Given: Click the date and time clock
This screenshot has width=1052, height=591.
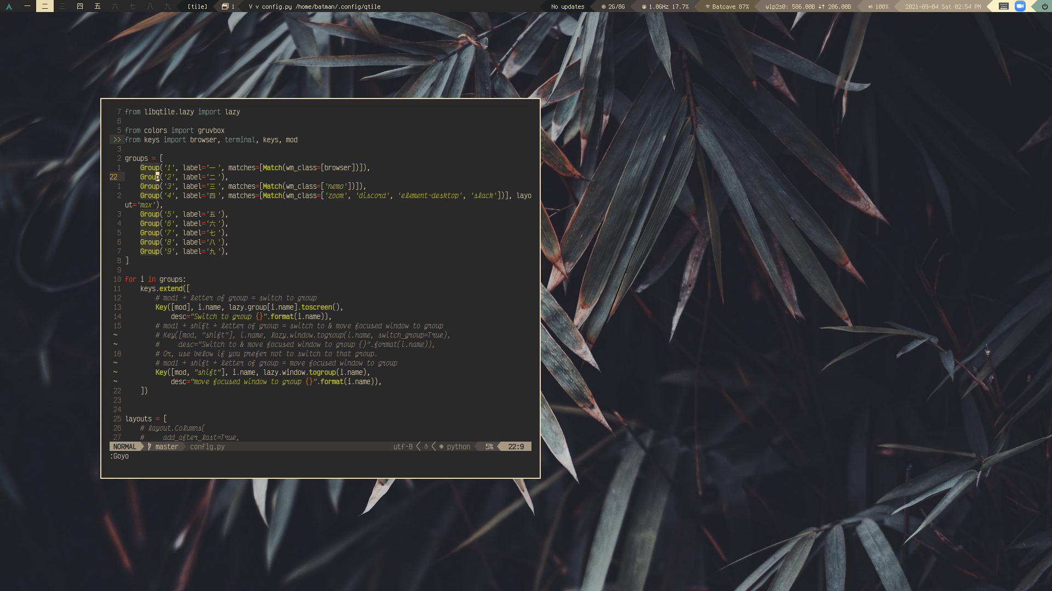Looking at the screenshot, I should 942,7.
